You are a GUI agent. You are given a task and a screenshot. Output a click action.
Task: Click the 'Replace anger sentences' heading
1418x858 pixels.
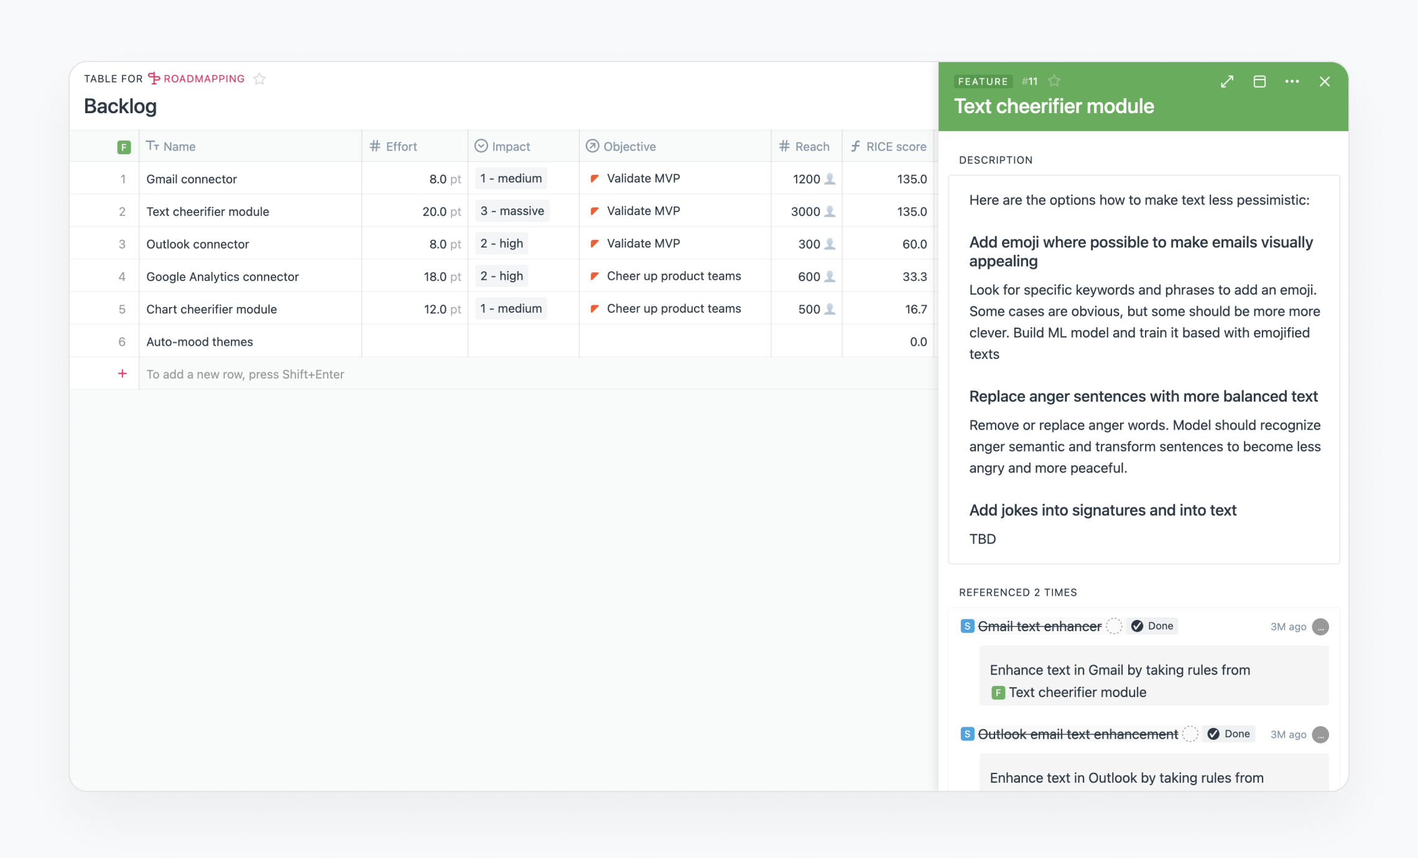coord(1143,396)
